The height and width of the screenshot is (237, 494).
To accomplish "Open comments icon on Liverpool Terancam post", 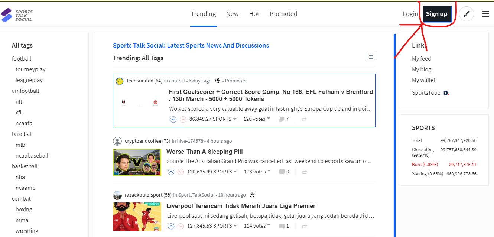I will pyautogui.click(x=282, y=226).
